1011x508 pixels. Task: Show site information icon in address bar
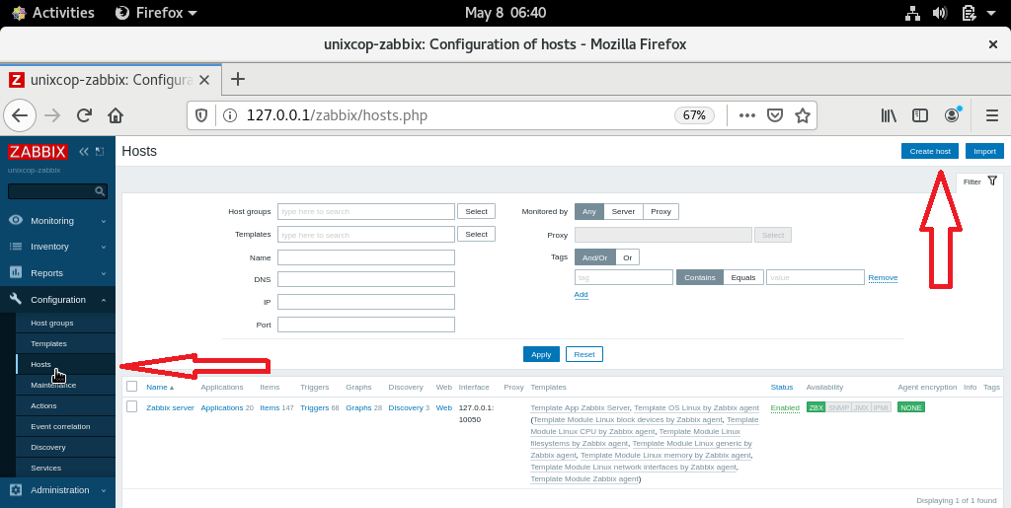click(229, 115)
